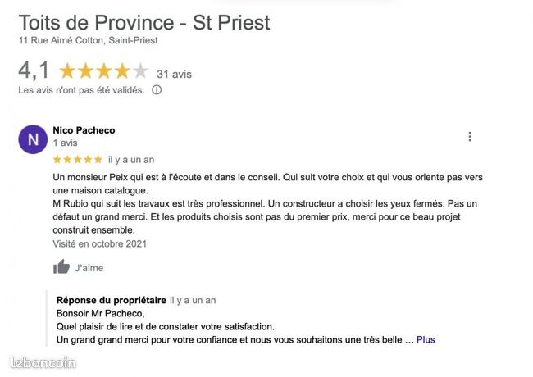Open the three-dot menu on Nico Pacheco's review
The height and width of the screenshot is (377, 533).
pos(470,137)
